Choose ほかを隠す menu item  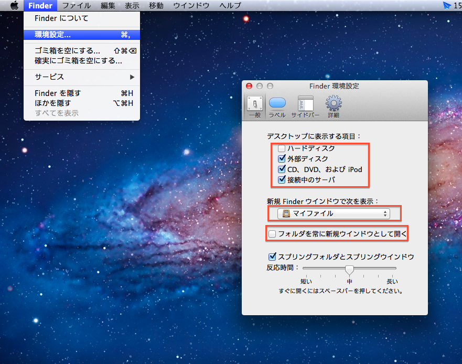pyautogui.click(x=82, y=103)
